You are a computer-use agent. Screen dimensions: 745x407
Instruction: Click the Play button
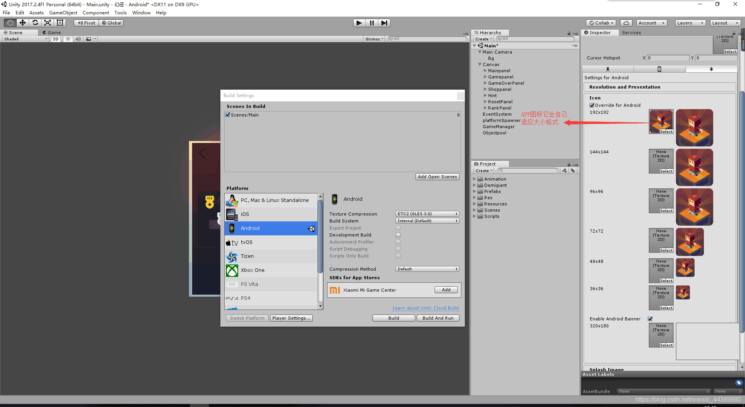coord(359,23)
